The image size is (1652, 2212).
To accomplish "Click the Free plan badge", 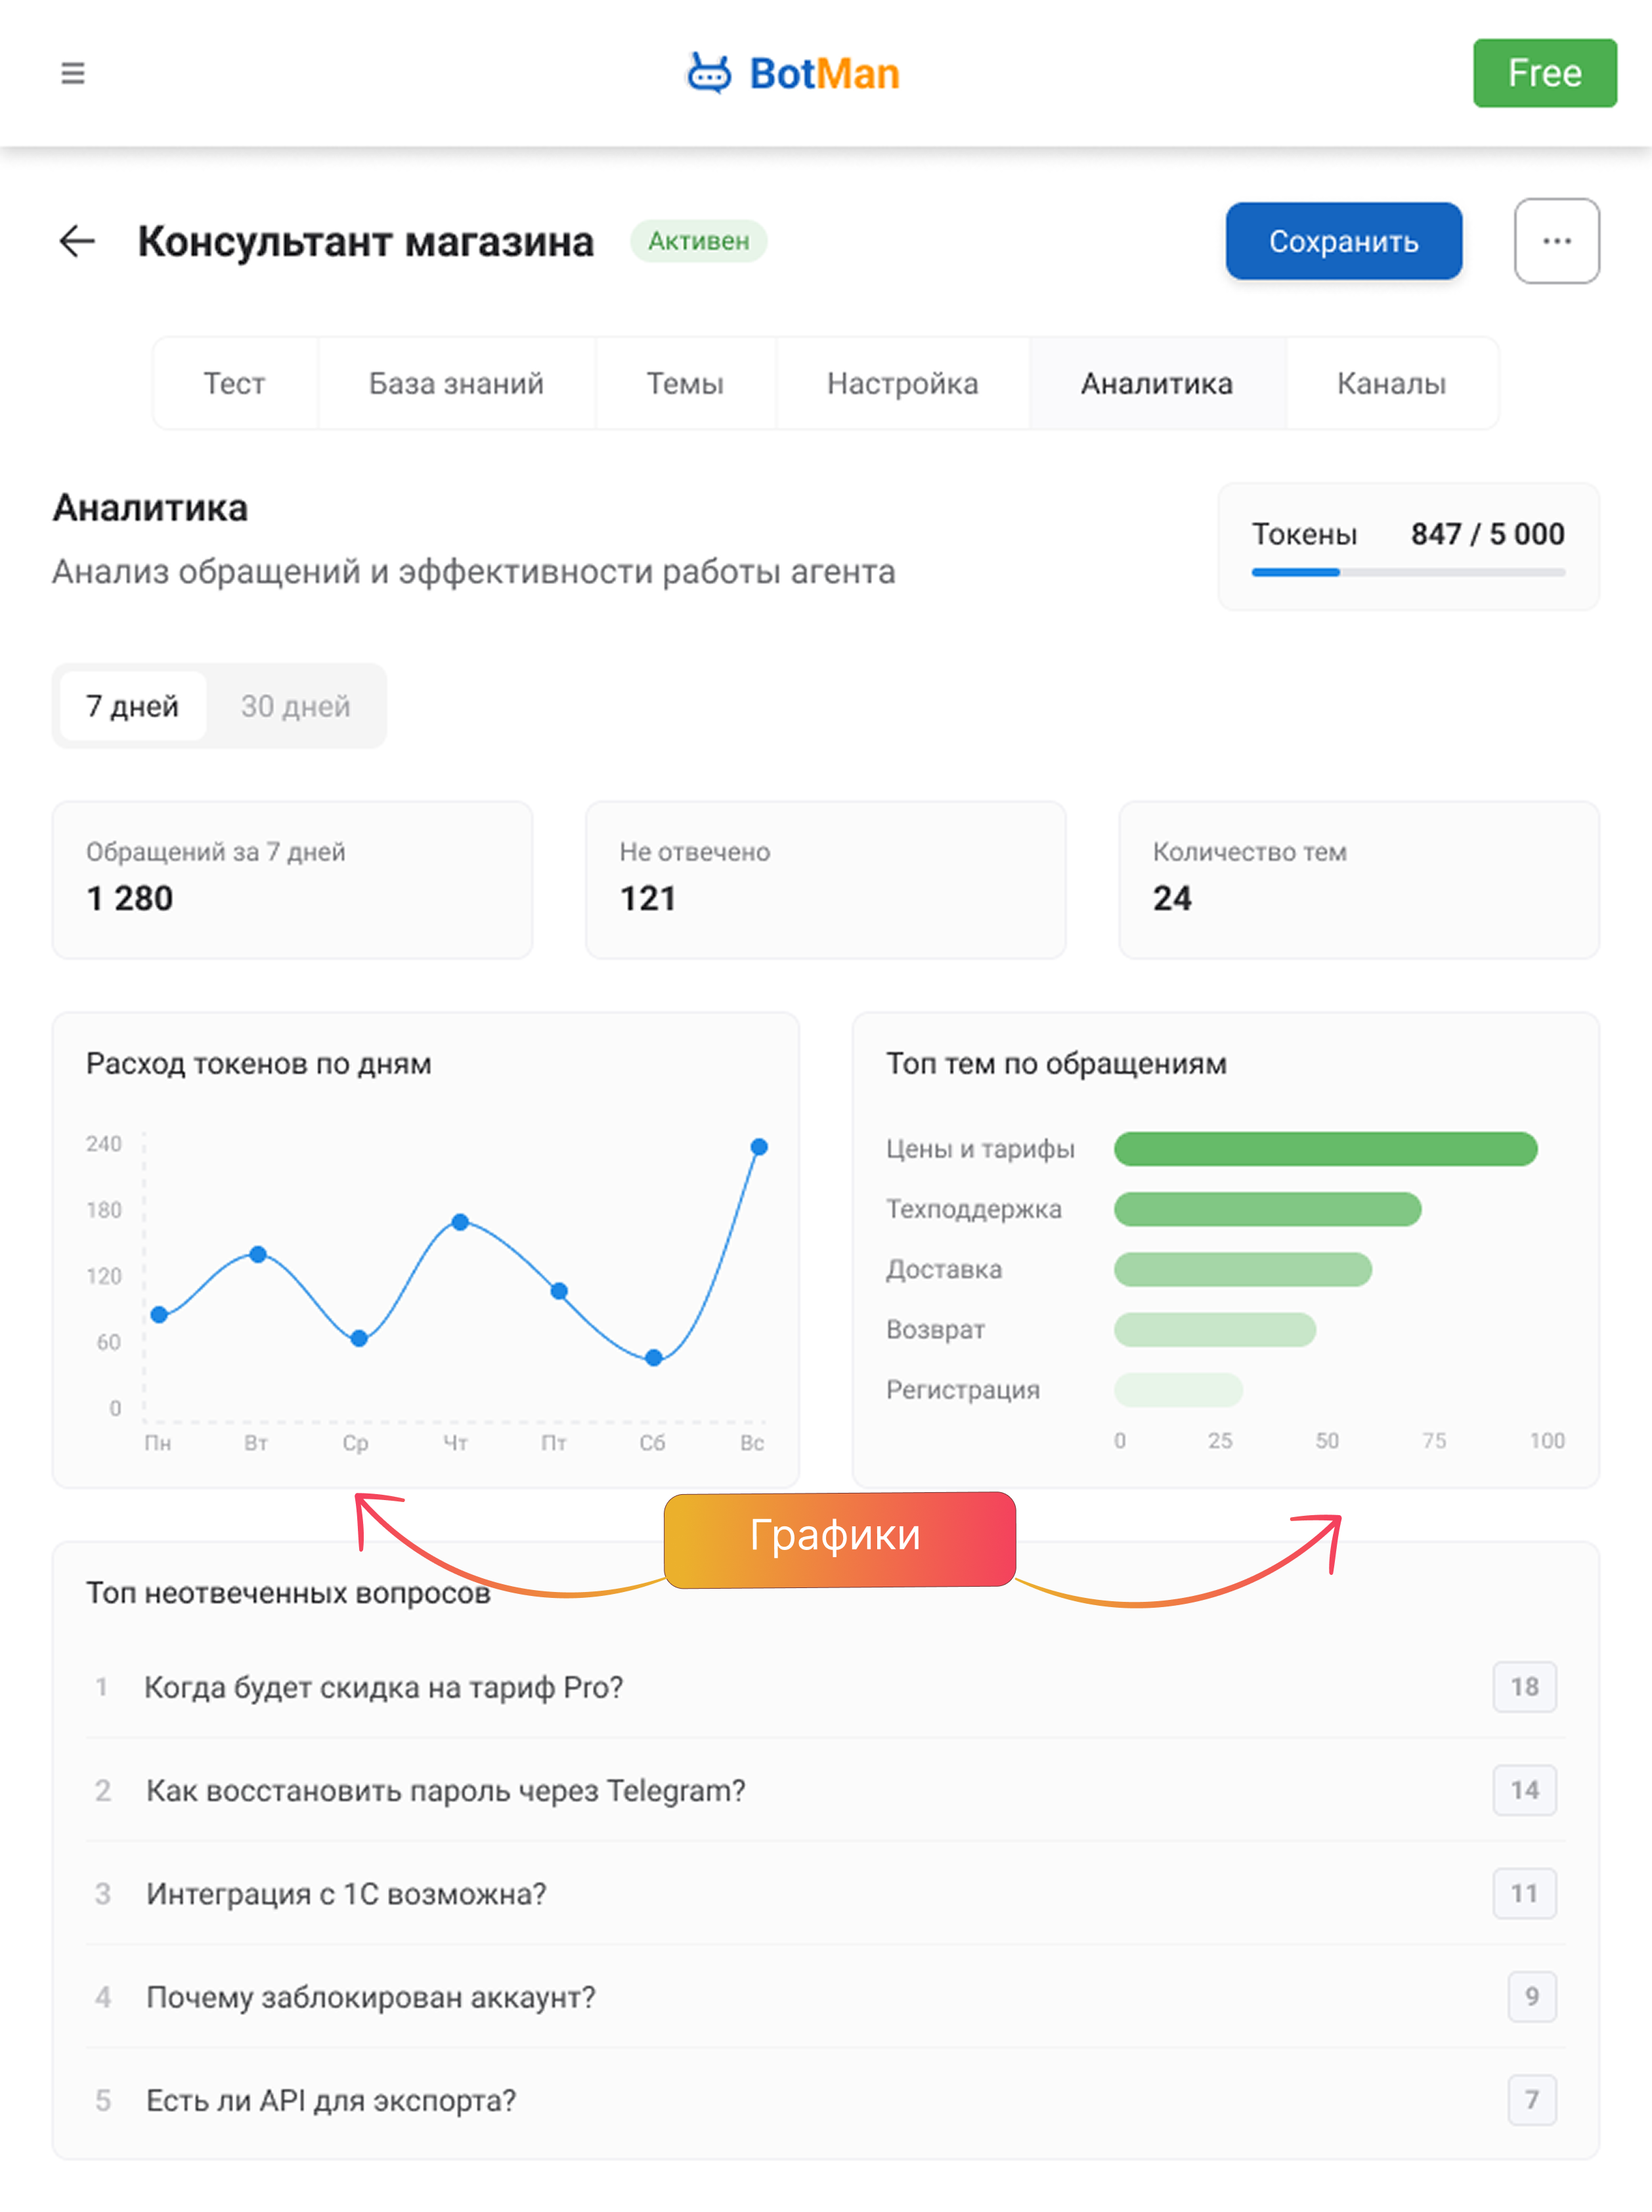I will tap(1544, 73).
